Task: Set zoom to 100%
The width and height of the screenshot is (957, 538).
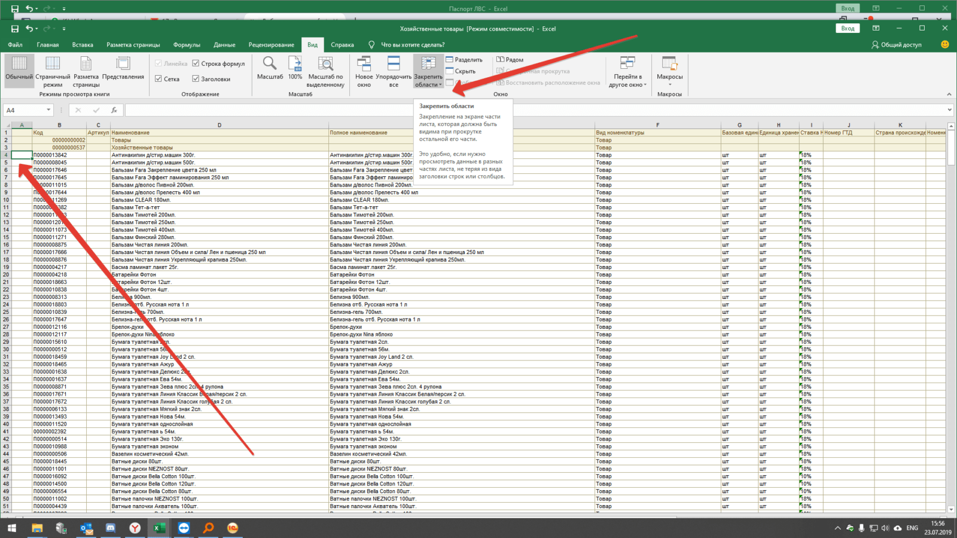Action: point(295,68)
